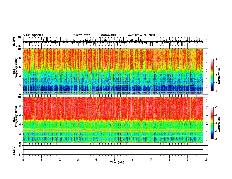This screenshot has width=232, height=179.
Task: Click the 'ch.3(V)' axis label
Action: (14, 150)
